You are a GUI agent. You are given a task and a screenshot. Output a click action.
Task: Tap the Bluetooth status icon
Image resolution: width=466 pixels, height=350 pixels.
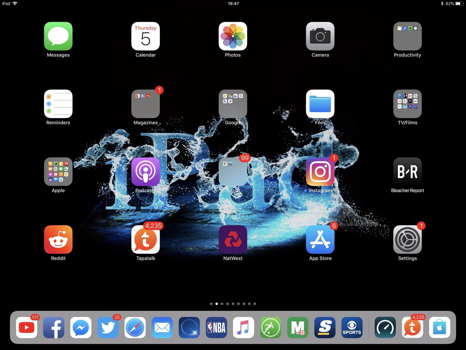(442, 4)
